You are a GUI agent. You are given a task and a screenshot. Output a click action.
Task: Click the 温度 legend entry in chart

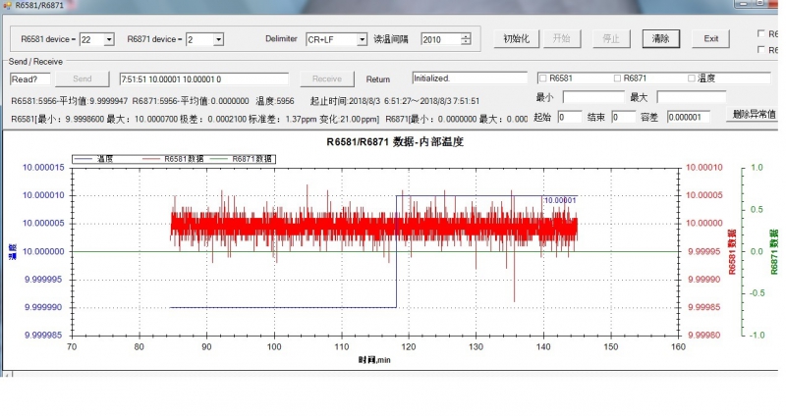pos(96,157)
